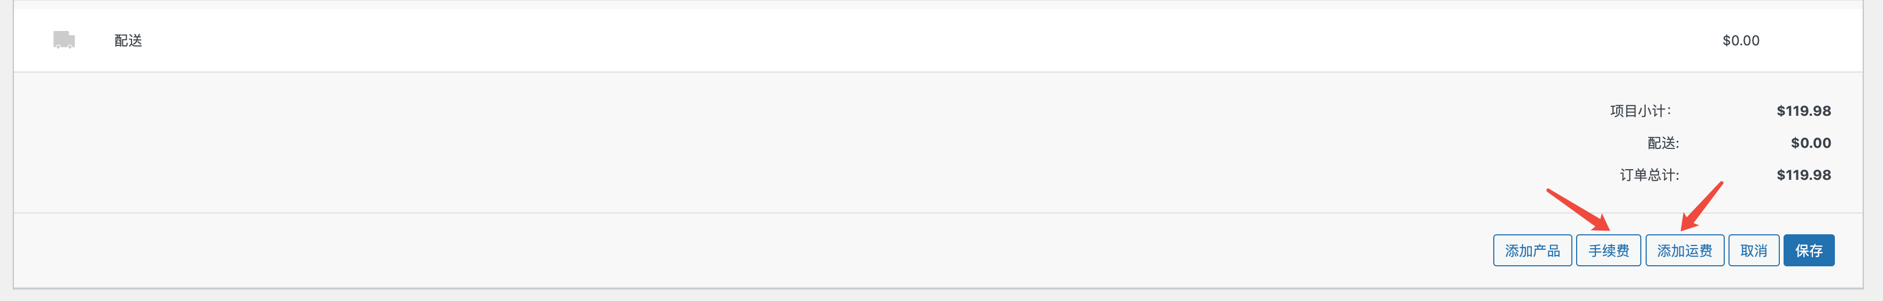Screen dimensions: 1883x301
Task: Click the red arrow pointing at 手续费
Action: coord(1579,210)
